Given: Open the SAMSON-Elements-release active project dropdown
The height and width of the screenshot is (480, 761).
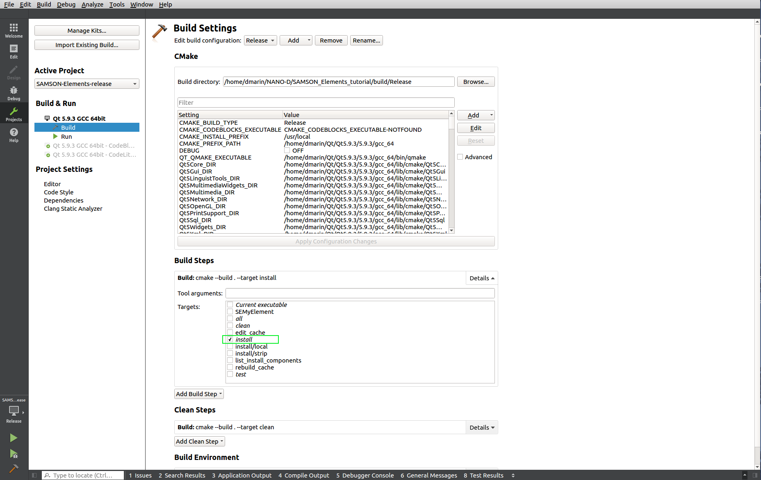Looking at the screenshot, I should (x=87, y=84).
